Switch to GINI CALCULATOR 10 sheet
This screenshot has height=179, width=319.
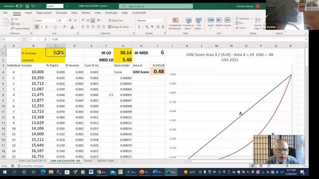[32, 161]
